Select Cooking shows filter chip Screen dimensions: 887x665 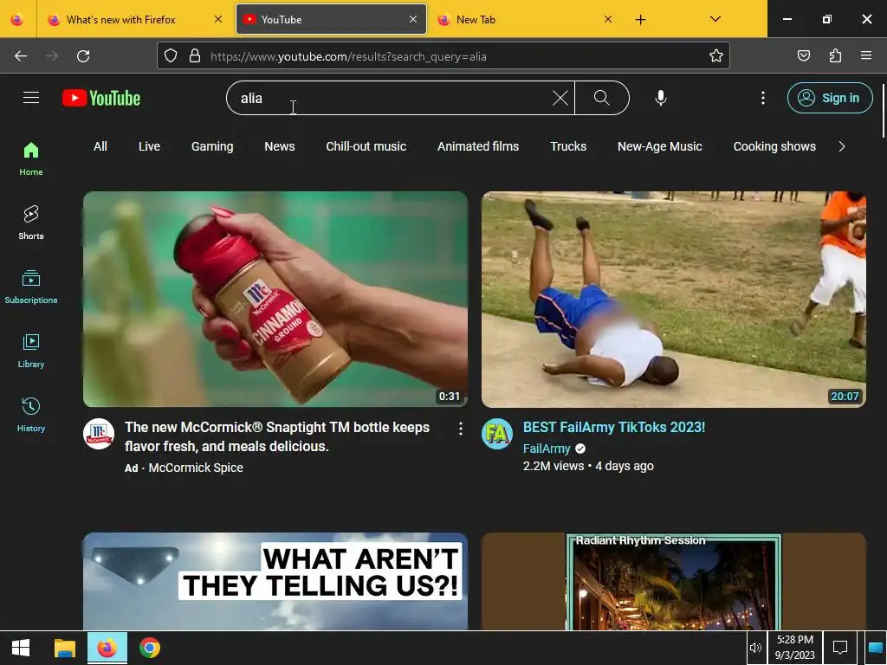coord(774,146)
